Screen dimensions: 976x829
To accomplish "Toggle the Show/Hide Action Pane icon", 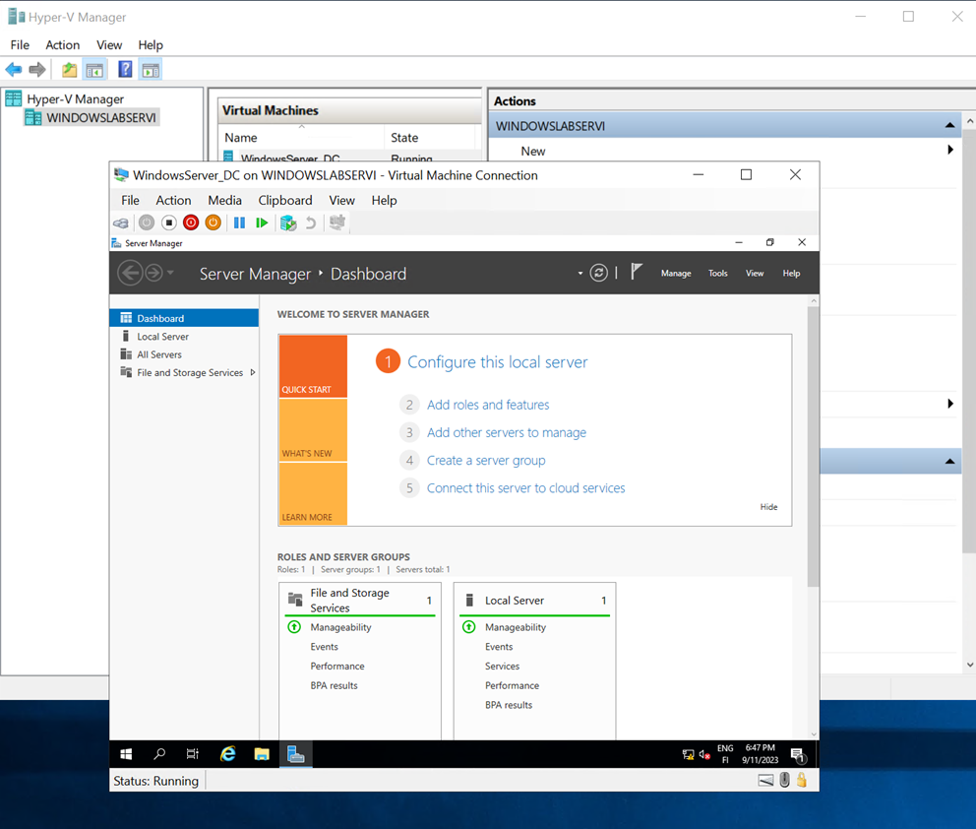I will [151, 70].
